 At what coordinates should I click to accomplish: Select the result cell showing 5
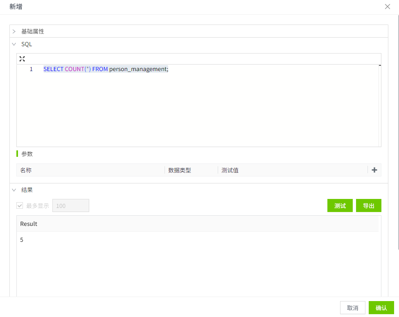click(x=22, y=240)
